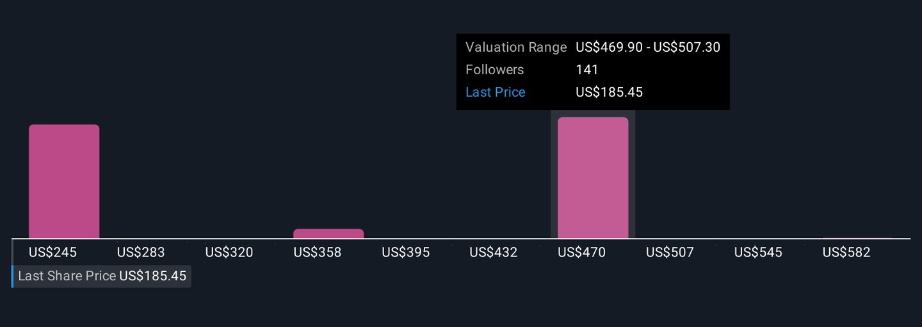This screenshot has height=327, width=922.
Task: Click the US$470 axis label
Action: tap(582, 252)
